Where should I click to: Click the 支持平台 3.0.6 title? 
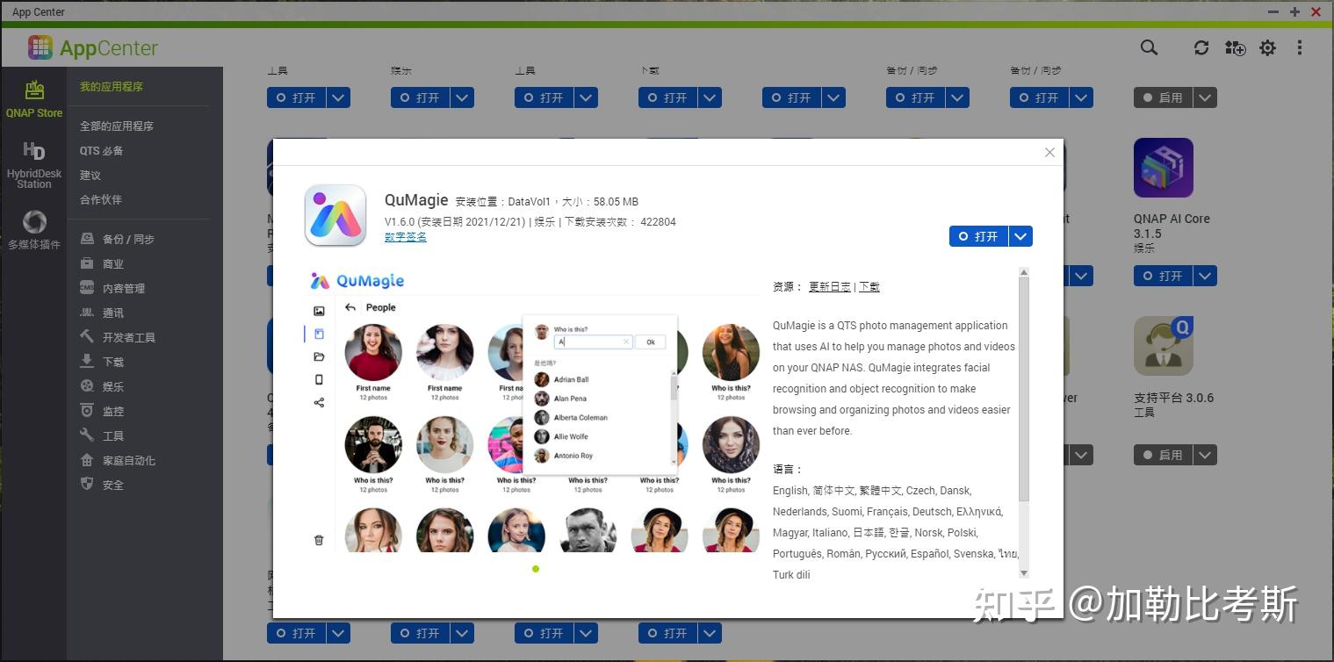point(1173,398)
